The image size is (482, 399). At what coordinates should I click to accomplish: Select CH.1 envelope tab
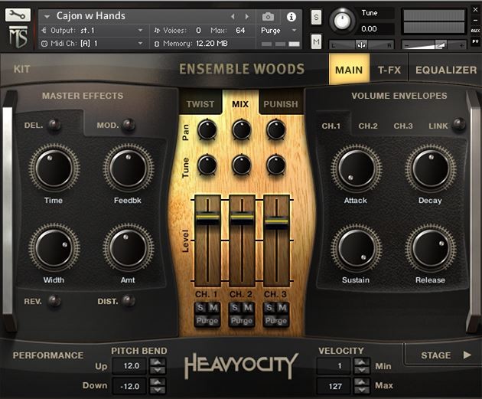tap(331, 126)
